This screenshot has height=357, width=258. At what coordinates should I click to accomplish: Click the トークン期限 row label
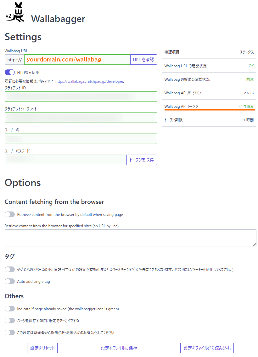pyautogui.click(x=173, y=120)
